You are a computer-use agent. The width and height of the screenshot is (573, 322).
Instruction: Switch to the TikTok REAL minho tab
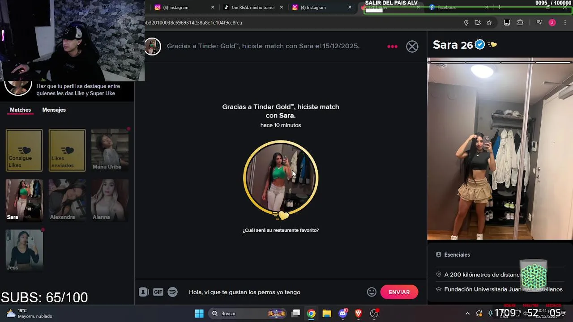click(253, 7)
